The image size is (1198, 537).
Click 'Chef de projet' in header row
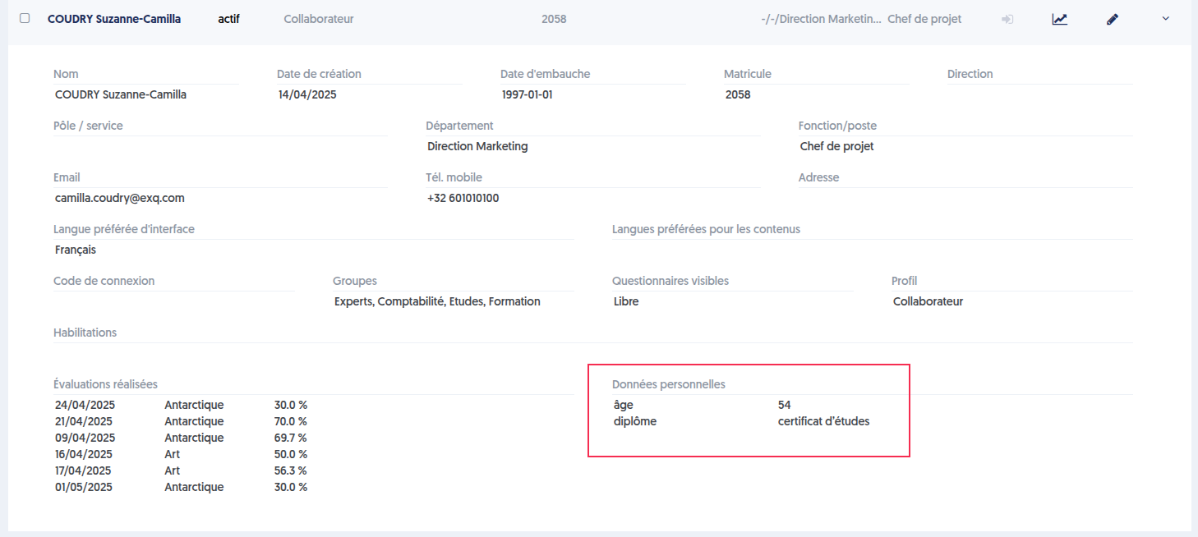point(924,18)
